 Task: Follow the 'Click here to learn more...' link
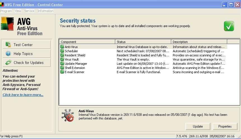[x=23, y=95]
